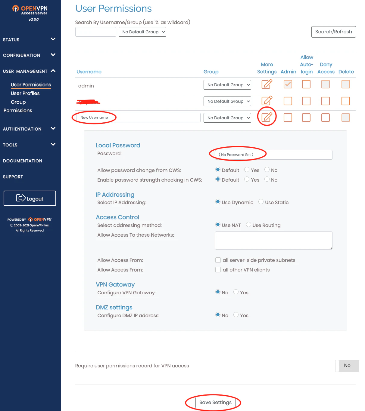Expand the Configuration menu chevron

53,55
